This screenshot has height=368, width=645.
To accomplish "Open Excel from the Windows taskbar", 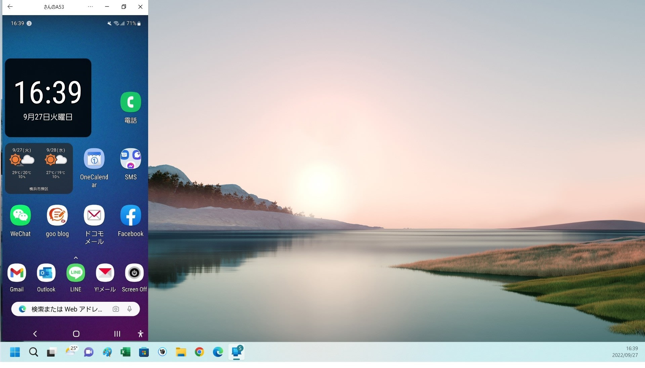I will pyautogui.click(x=125, y=352).
